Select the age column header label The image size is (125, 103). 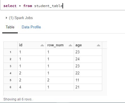tap(79, 45)
